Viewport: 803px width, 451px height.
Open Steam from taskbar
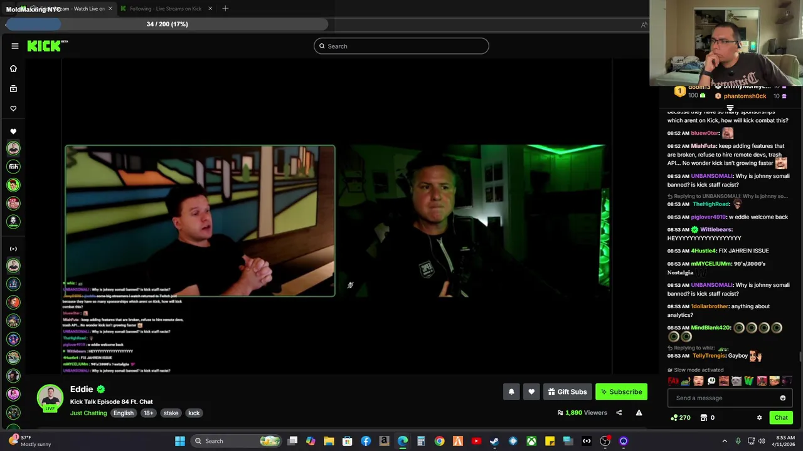click(x=494, y=441)
